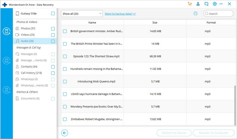Open the user account icon

pos(198,4)
